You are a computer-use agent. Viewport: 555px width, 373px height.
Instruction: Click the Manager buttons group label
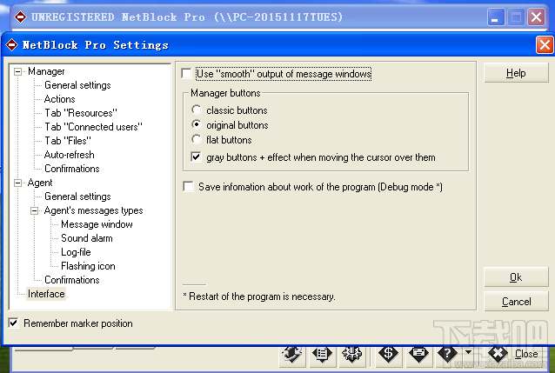[x=225, y=93]
